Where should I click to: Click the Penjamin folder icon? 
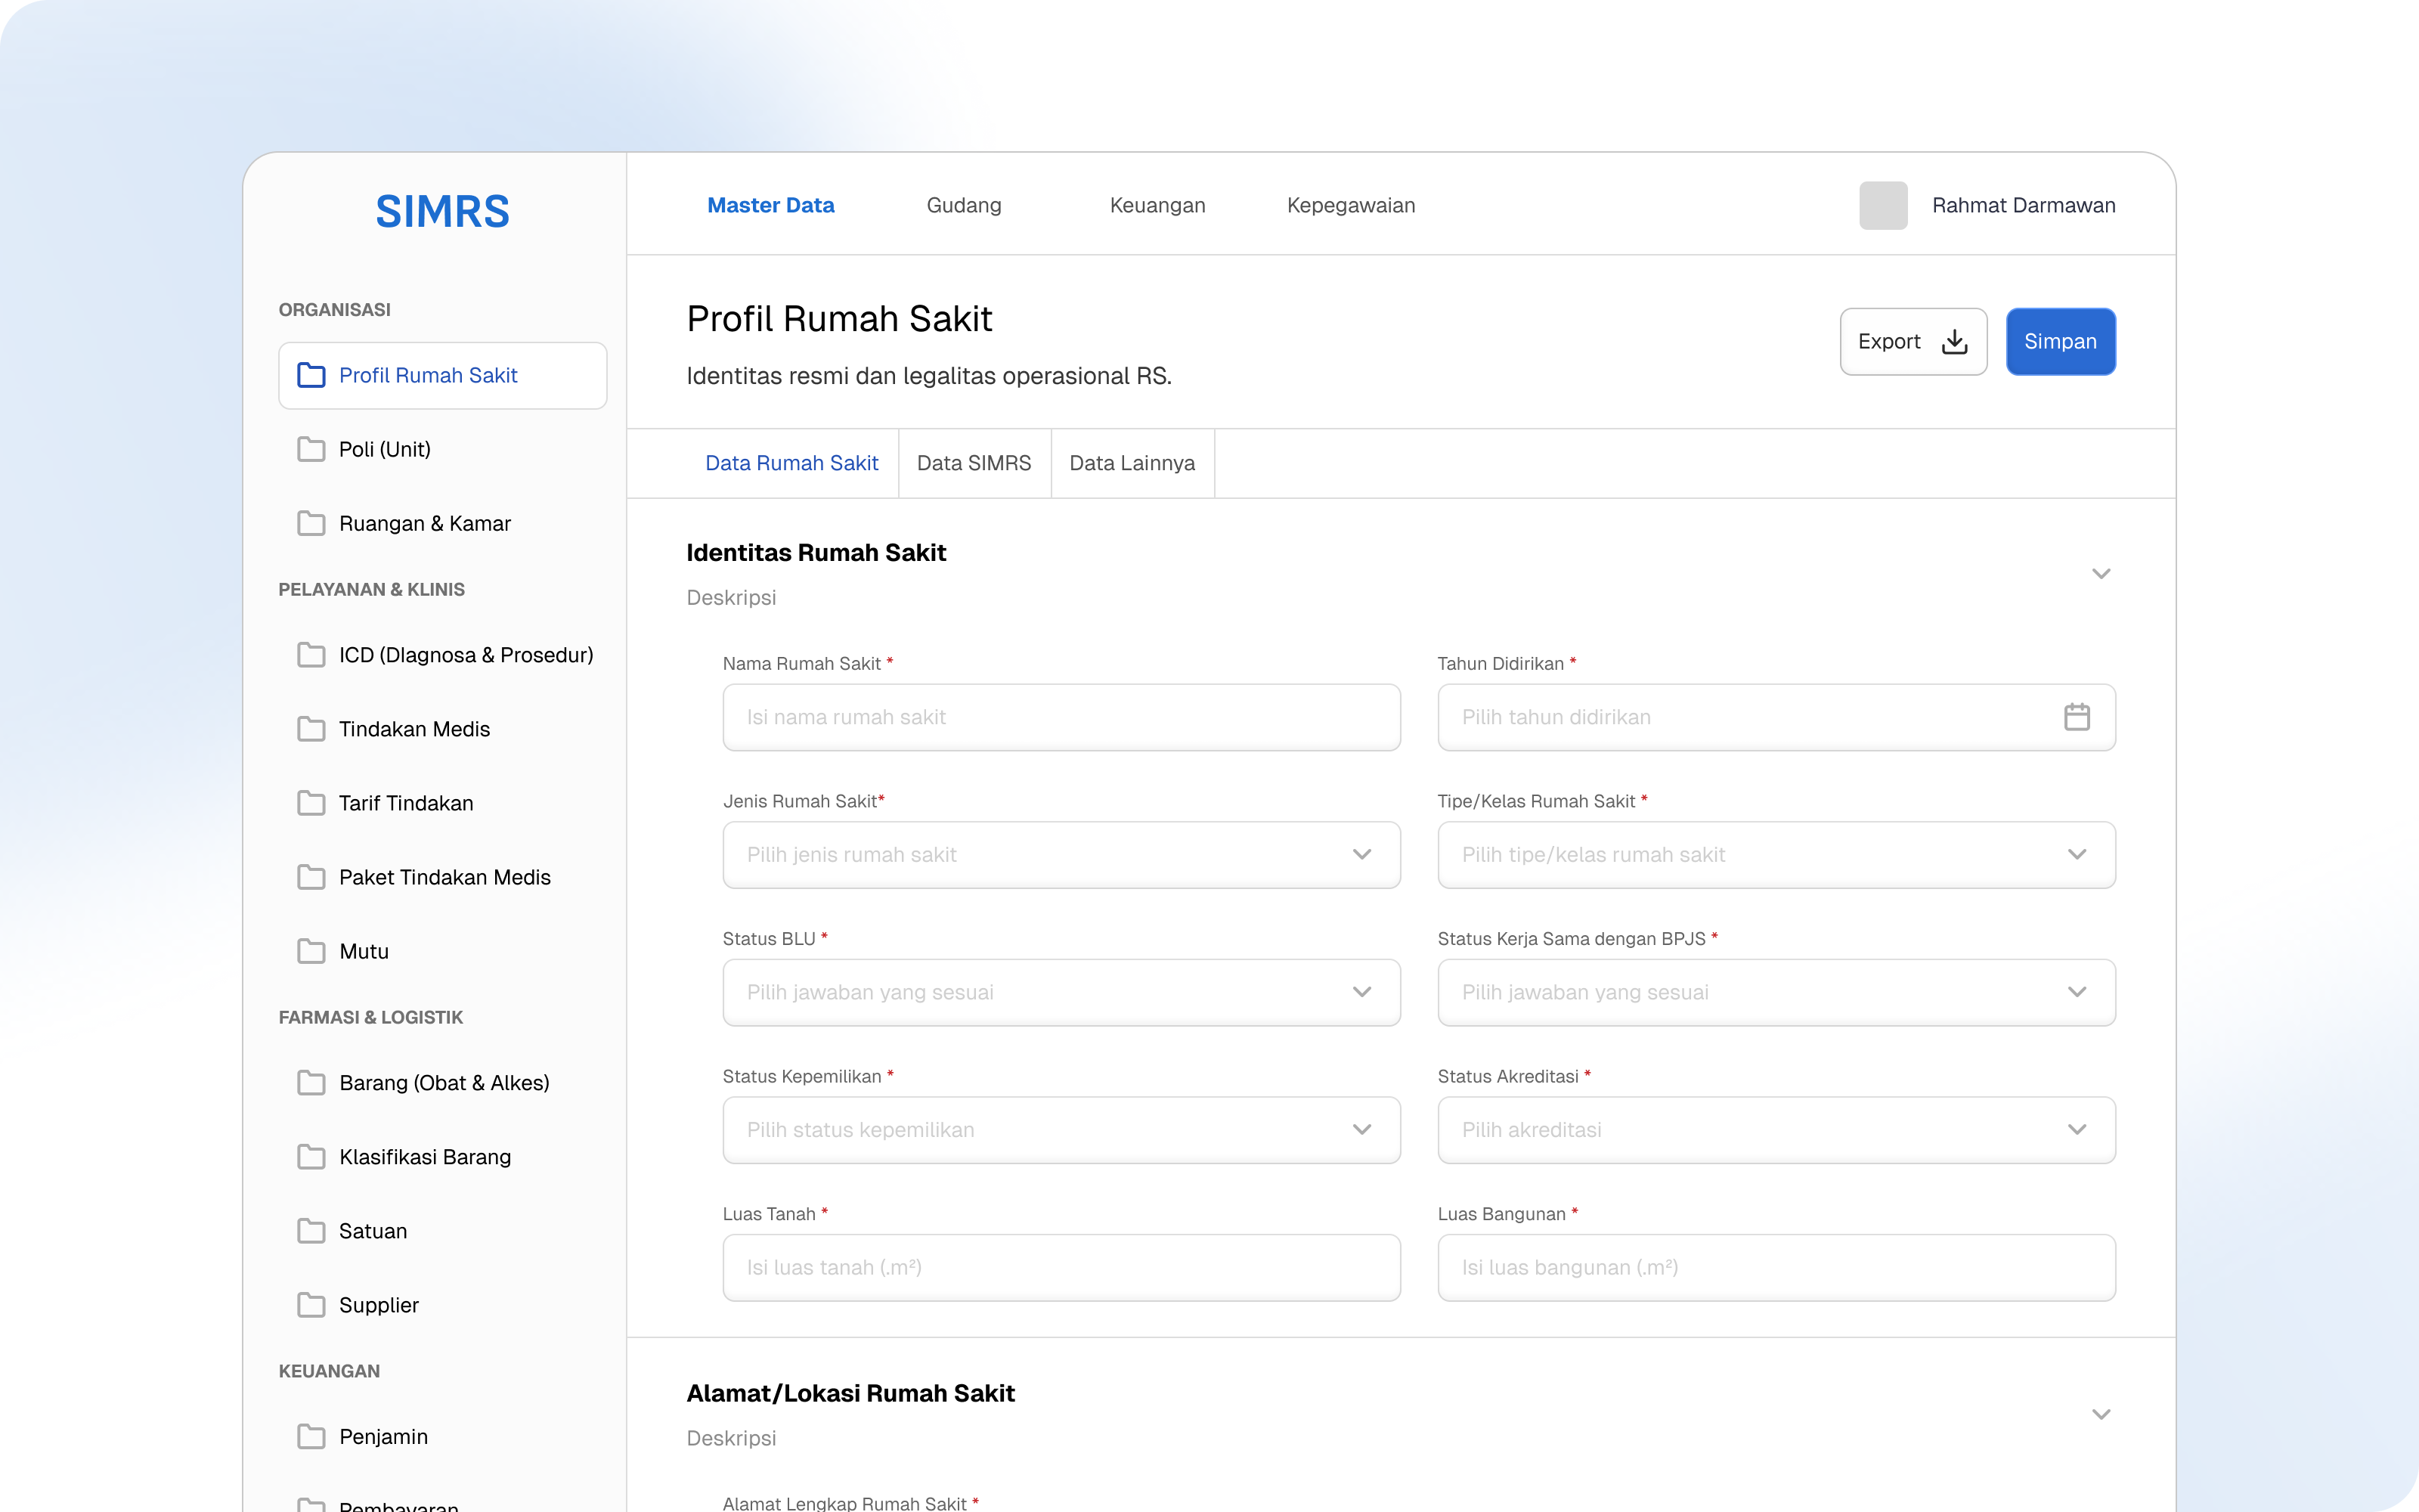click(x=311, y=1437)
